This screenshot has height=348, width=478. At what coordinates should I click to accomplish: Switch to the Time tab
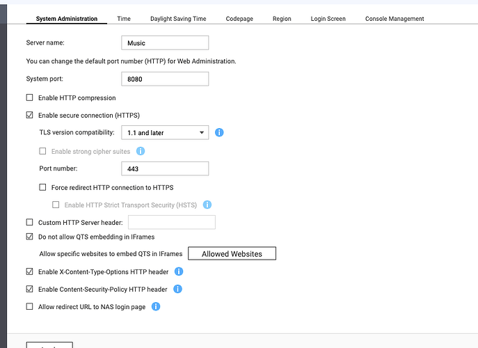tap(124, 19)
